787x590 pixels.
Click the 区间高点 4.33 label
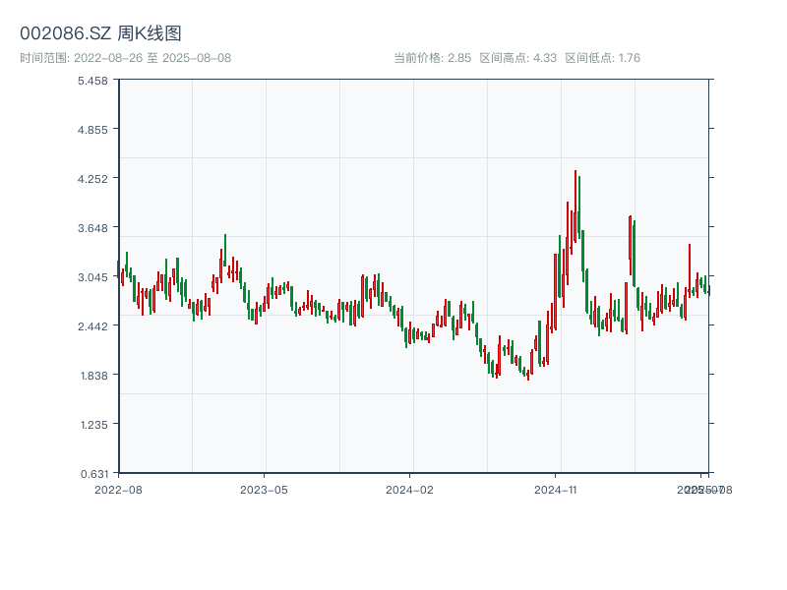517,58
